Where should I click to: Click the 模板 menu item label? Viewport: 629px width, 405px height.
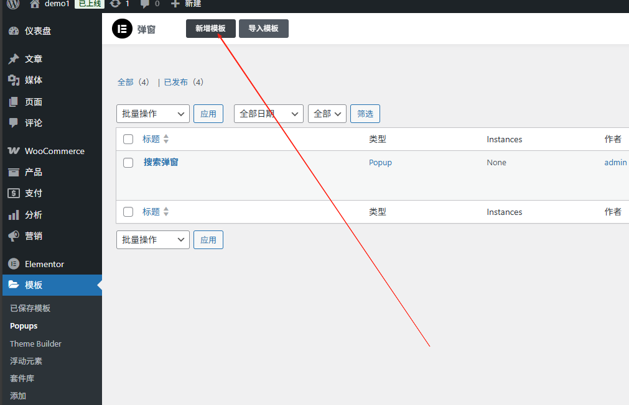[34, 285]
